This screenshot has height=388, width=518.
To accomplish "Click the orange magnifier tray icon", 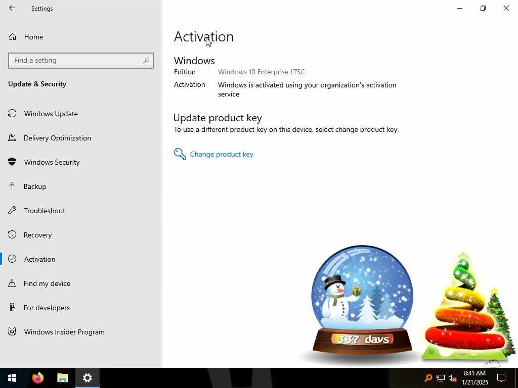I will pos(428,378).
